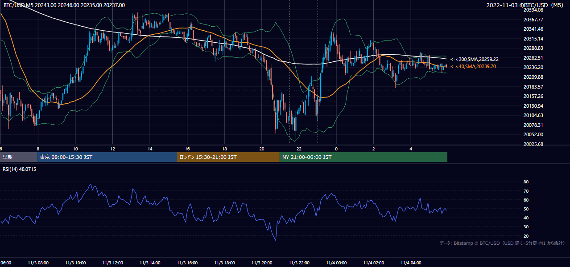
Task: Click the RSI(14) 48.0715 indicator label
Action: (x=20, y=169)
